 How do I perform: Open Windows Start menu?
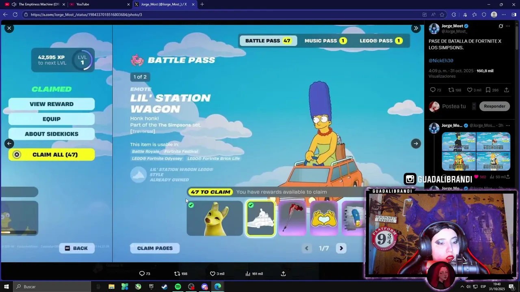click(6, 287)
